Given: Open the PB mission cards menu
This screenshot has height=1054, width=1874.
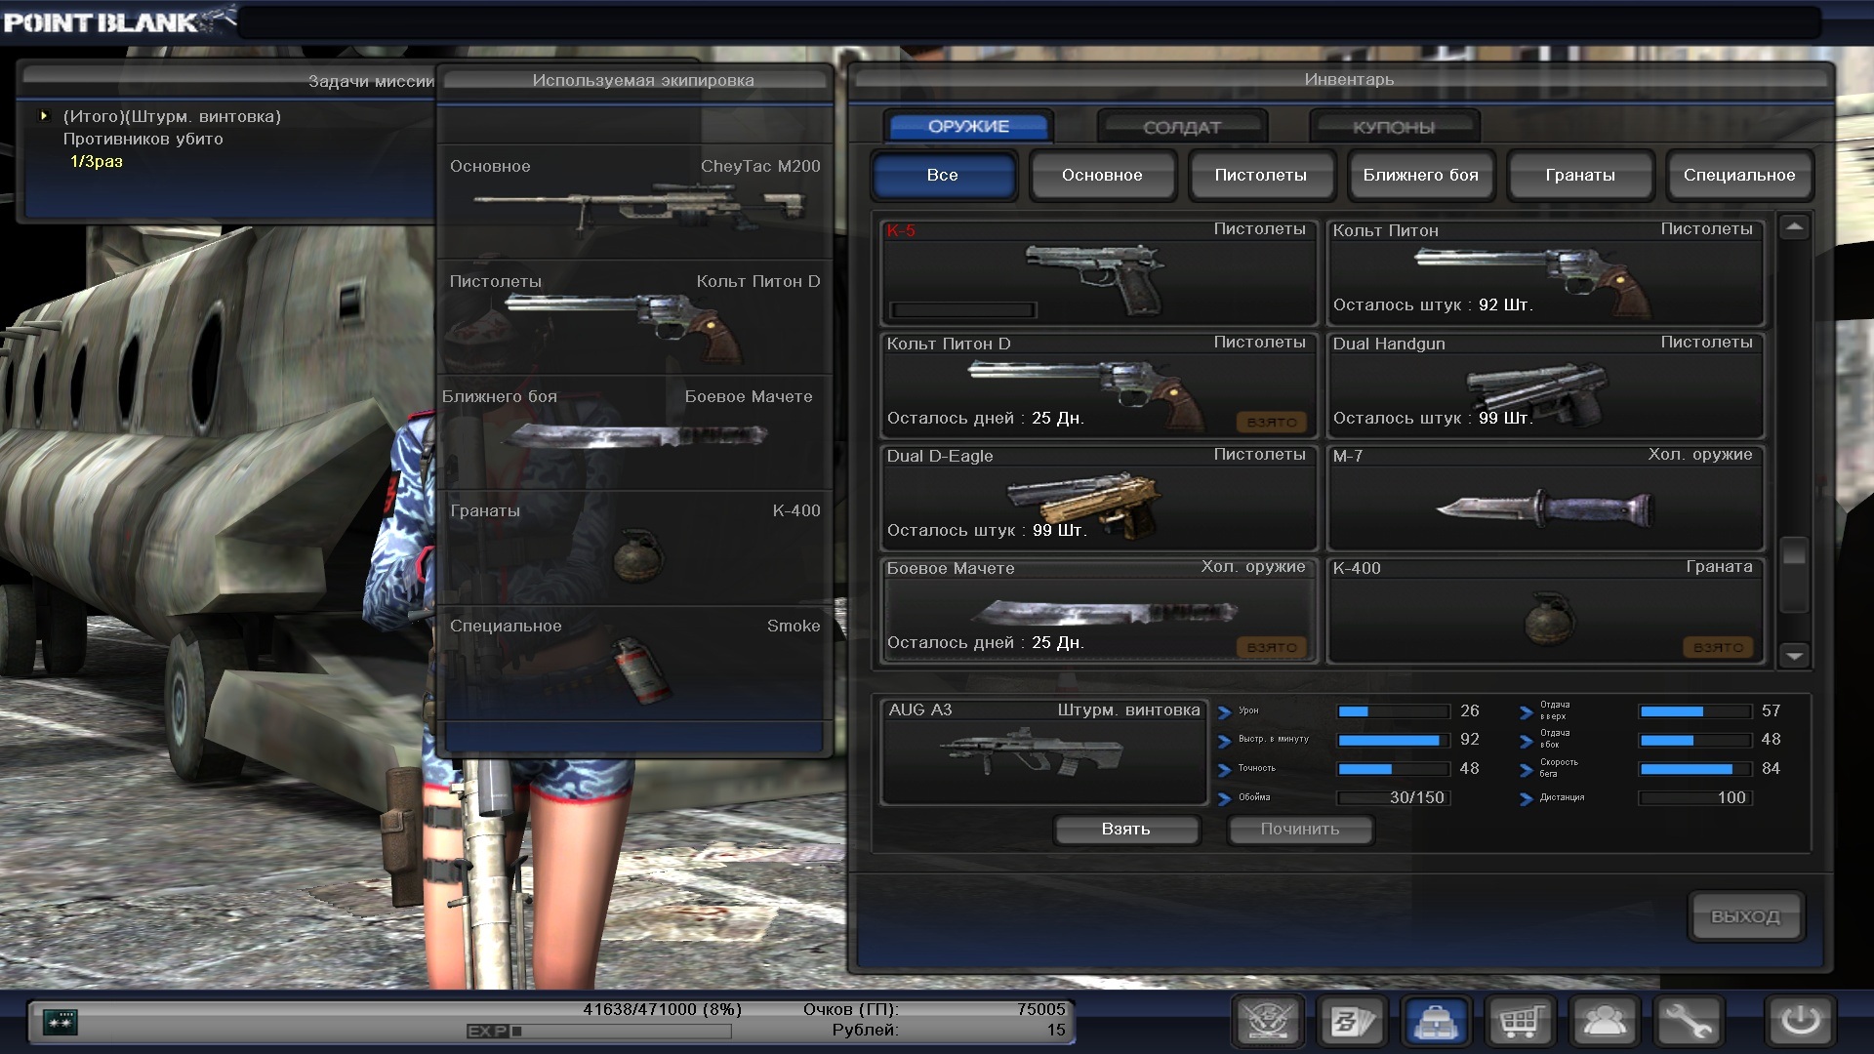Looking at the screenshot, I should (x=1353, y=1022).
